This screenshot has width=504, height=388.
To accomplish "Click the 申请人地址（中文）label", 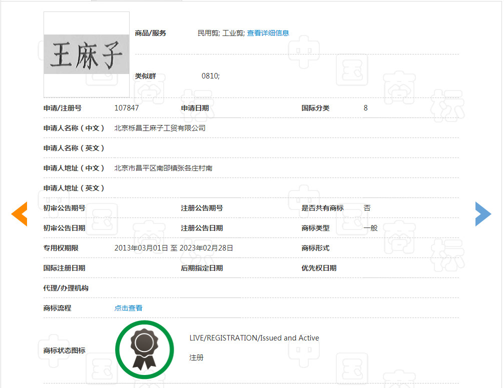I will click(x=74, y=168).
